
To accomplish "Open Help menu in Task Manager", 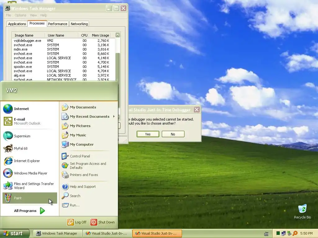I will [43, 15].
